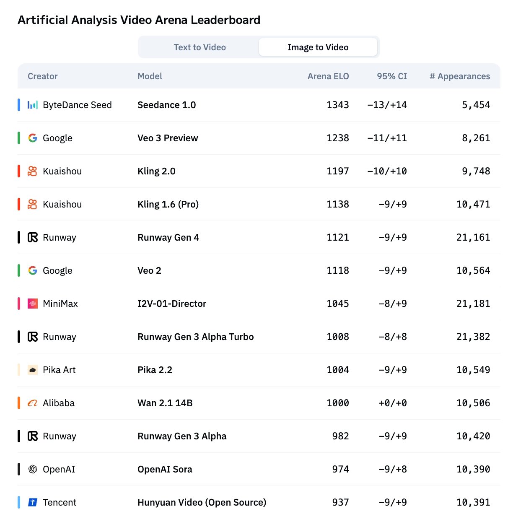
Task: Click the Kuaishou logo next to Kling 2.0
Action: pyautogui.click(x=32, y=171)
